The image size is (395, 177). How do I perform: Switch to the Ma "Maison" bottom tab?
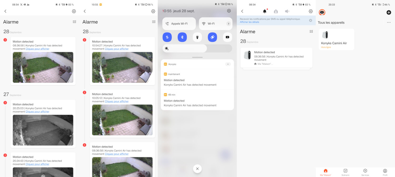point(325,172)
